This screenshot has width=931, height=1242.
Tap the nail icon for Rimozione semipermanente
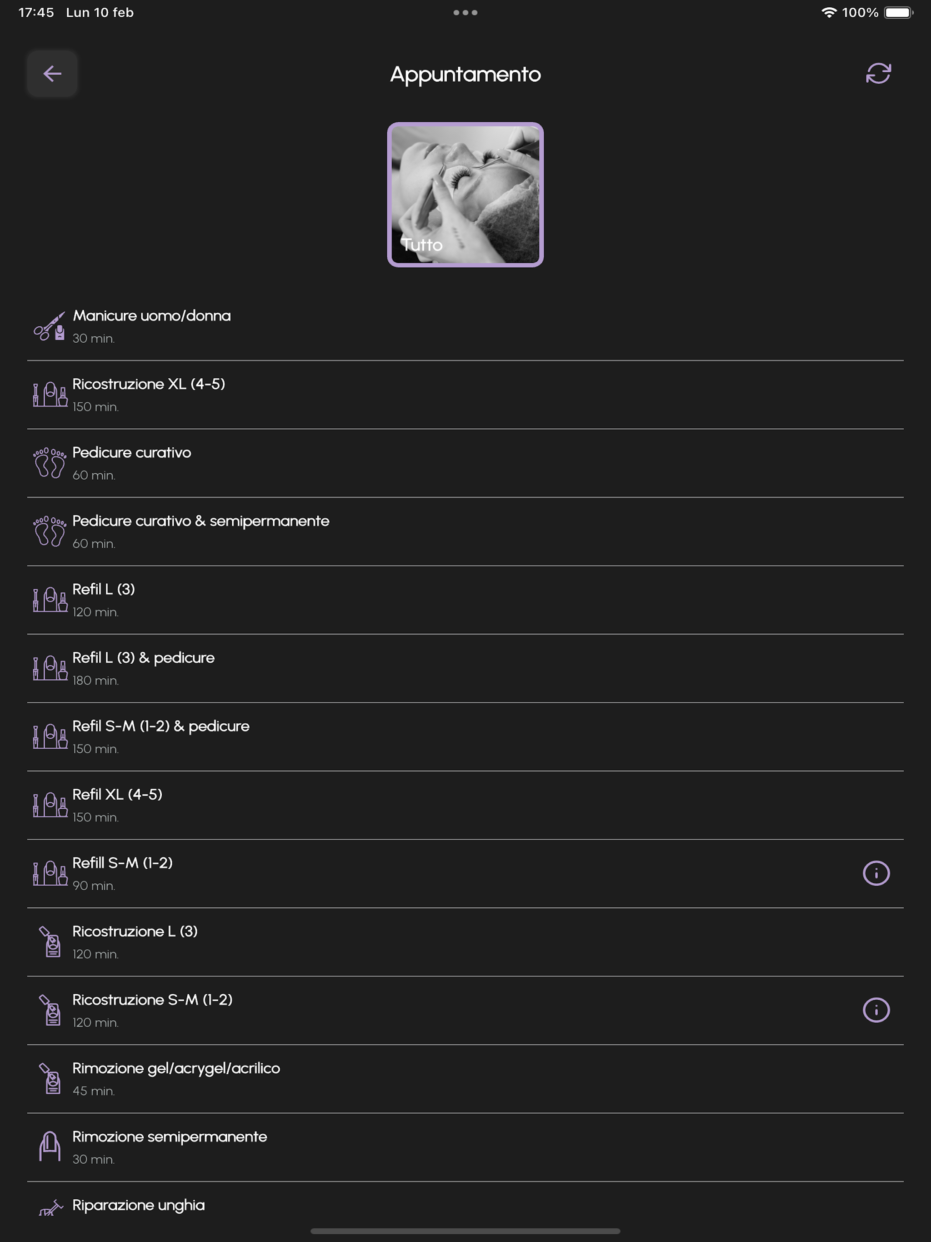click(x=50, y=1147)
